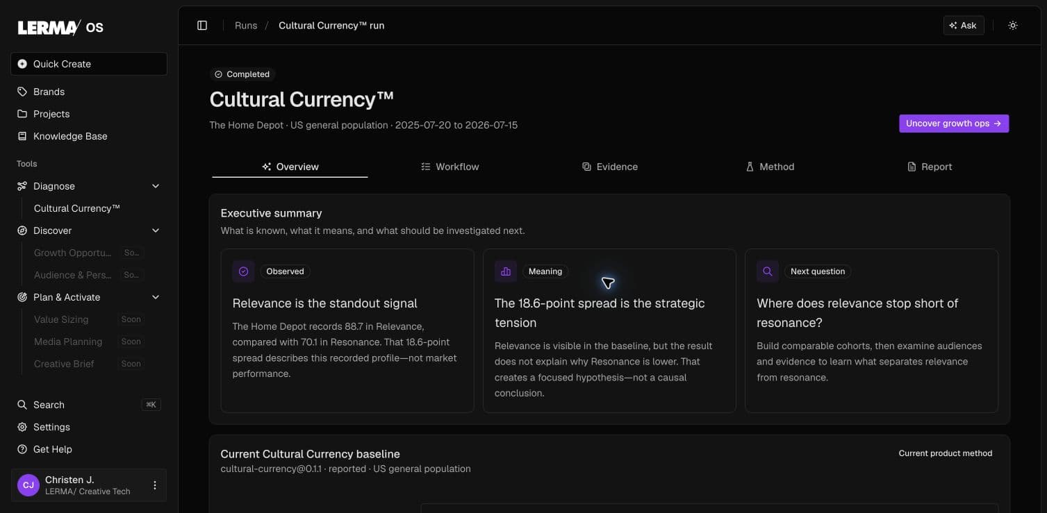Switch to the Evidence tab
Screen dimensions: 1047x513
click(x=610, y=167)
